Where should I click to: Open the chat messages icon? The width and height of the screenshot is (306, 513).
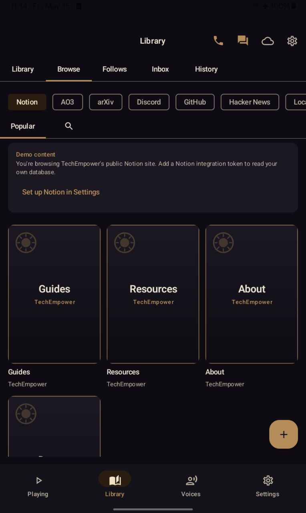(x=243, y=41)
